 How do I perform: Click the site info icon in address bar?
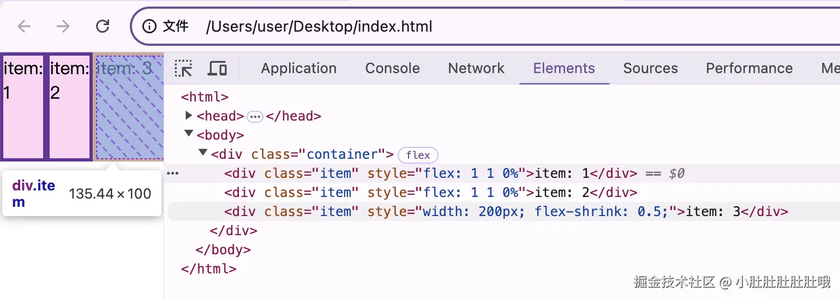[149, 26]
